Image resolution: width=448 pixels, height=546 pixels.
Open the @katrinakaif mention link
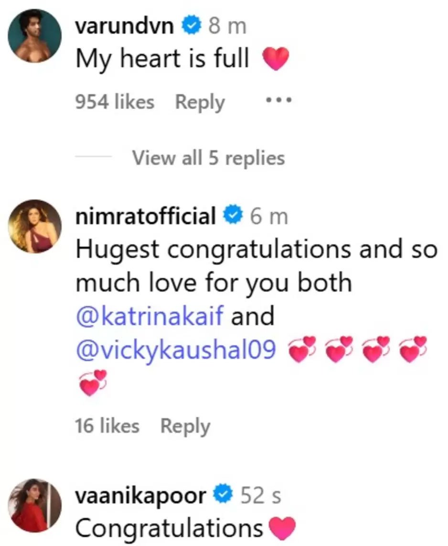tap(149, 317)
